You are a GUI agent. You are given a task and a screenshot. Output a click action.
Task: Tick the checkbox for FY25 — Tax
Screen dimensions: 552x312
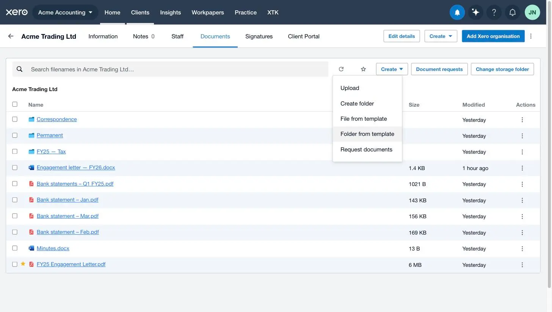tap(15, 151)
